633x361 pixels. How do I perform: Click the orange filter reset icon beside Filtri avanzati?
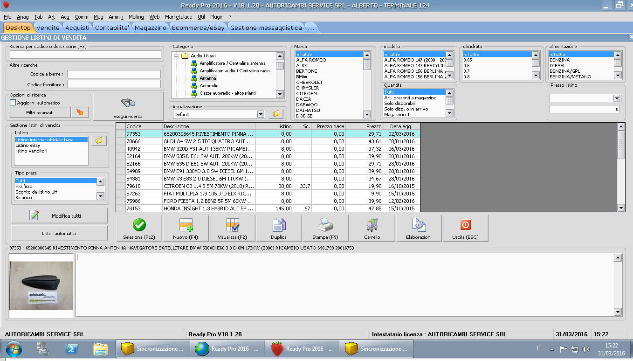79,112
